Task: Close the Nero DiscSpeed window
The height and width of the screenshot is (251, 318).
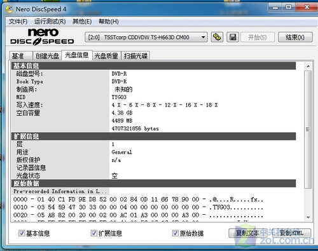Action: pyautogui.click(x=307, y=8)
